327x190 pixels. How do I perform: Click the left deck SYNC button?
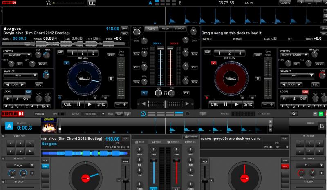click(x=101, y=104)
